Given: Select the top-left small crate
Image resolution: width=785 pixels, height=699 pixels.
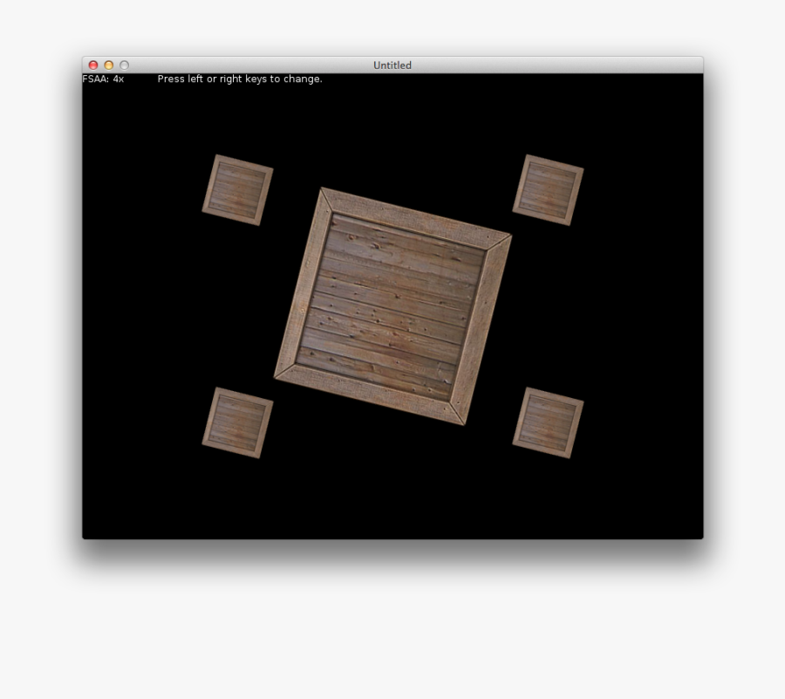Looking at the screenshot, I should point(236,190).
